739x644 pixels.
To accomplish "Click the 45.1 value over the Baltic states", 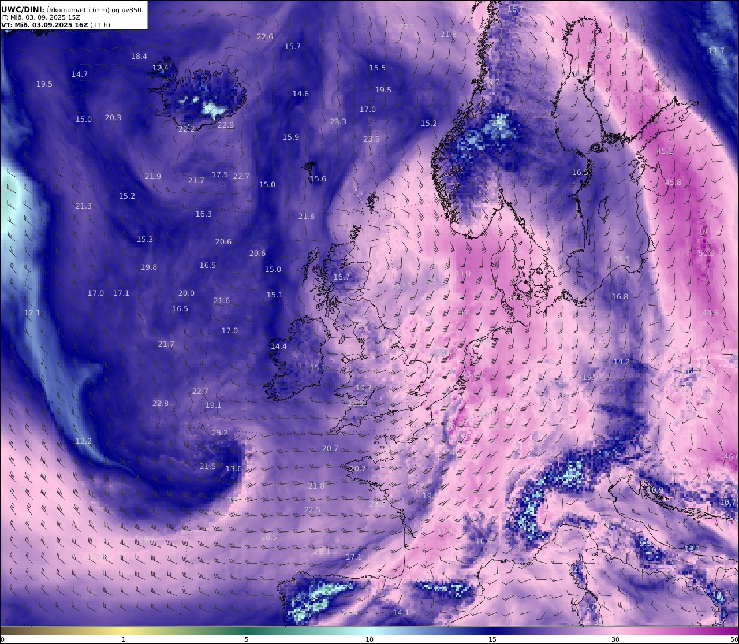I will 665,151.
